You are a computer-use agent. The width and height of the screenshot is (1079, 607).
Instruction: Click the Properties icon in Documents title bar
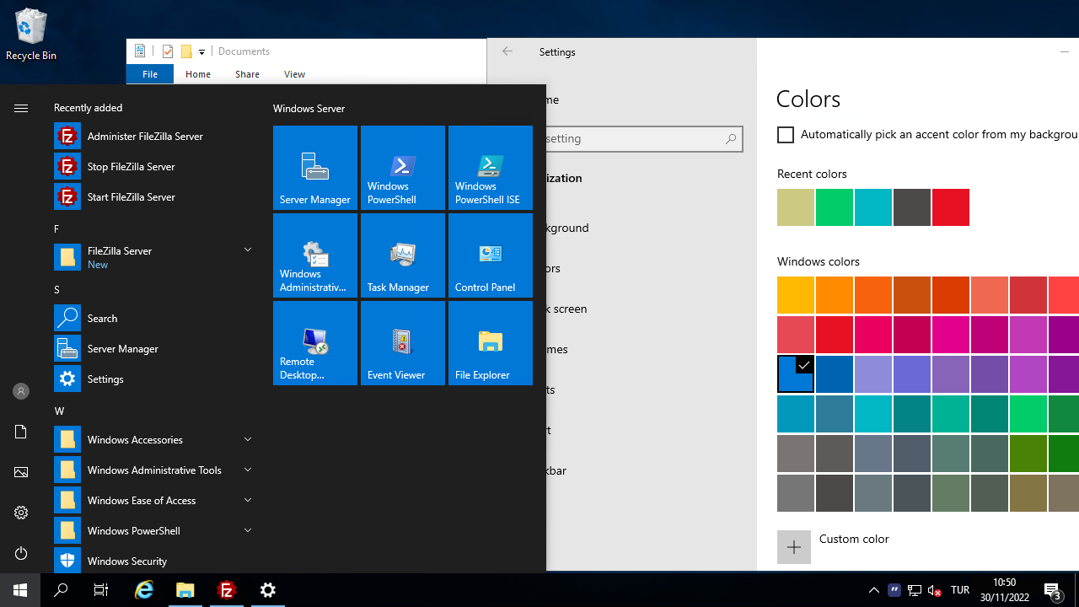pyautogui.click(x=168, y=51)
